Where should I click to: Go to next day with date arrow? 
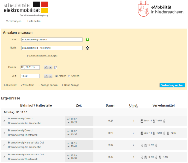pos(50,67)
